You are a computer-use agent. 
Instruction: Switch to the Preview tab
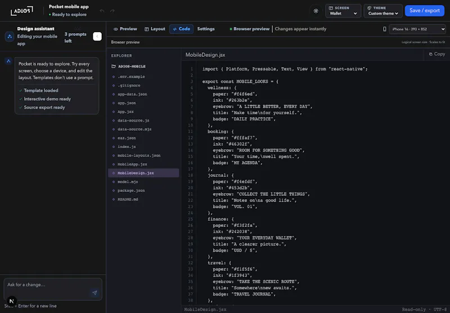125,29
